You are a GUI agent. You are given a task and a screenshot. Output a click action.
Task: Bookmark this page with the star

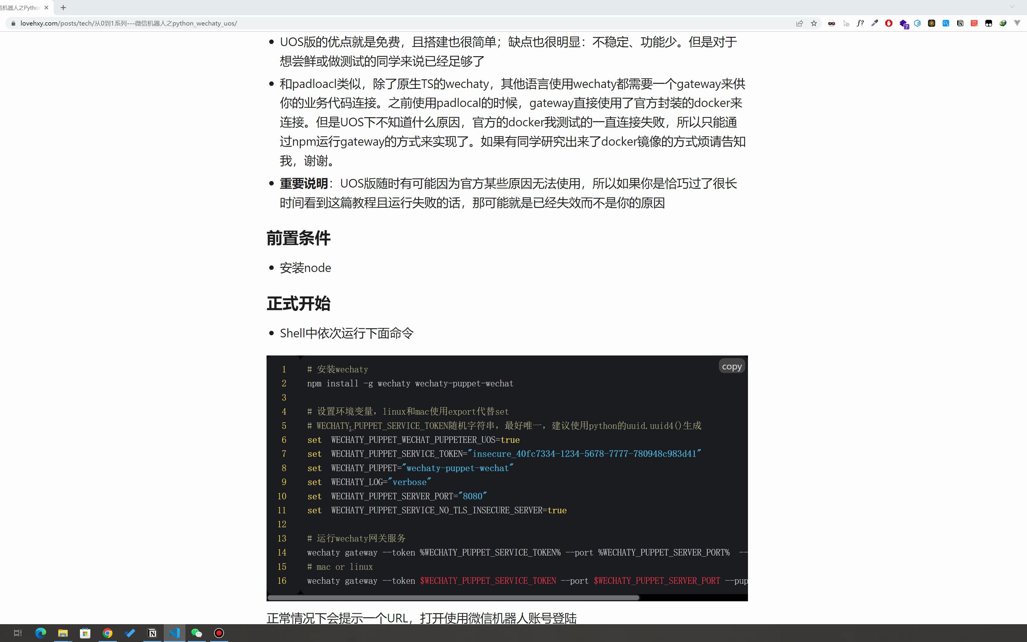[814, 23]
